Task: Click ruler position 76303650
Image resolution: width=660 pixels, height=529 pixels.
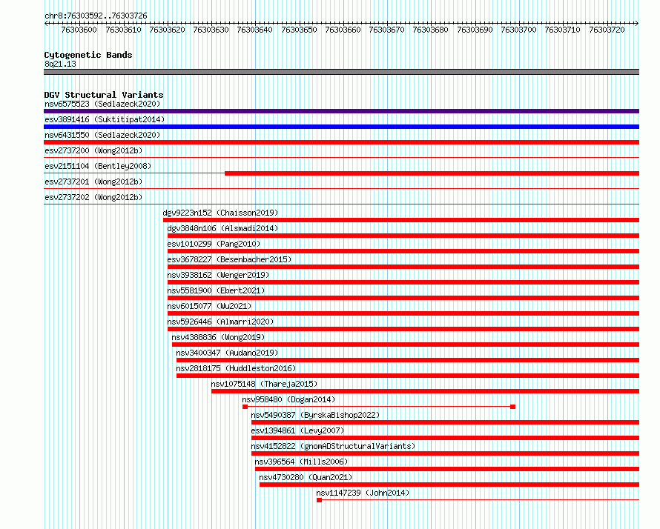Action: [300, 30]
